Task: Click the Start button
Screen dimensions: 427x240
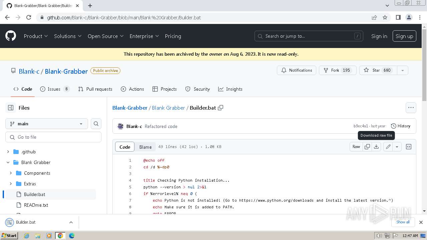Action: pos(9,236)
